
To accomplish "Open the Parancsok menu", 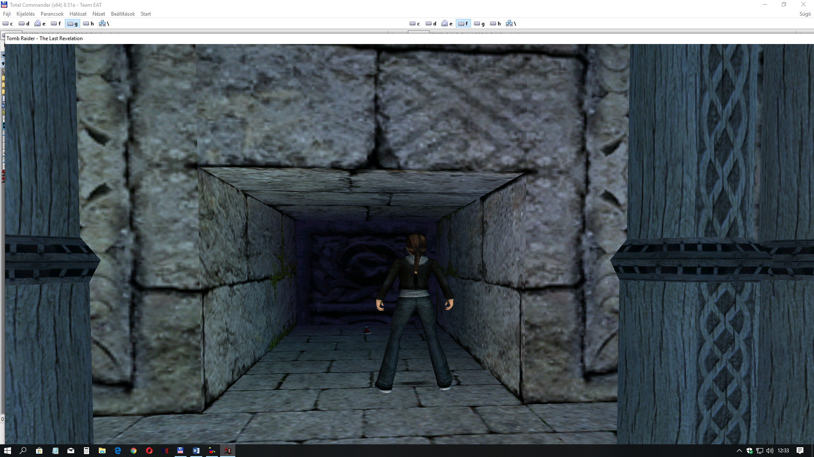I will [52, 14].
